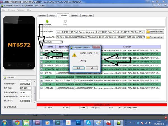Open File Explorer from the taskbar
Viewport: 168px width, 126px height.
tap(27, 123)
